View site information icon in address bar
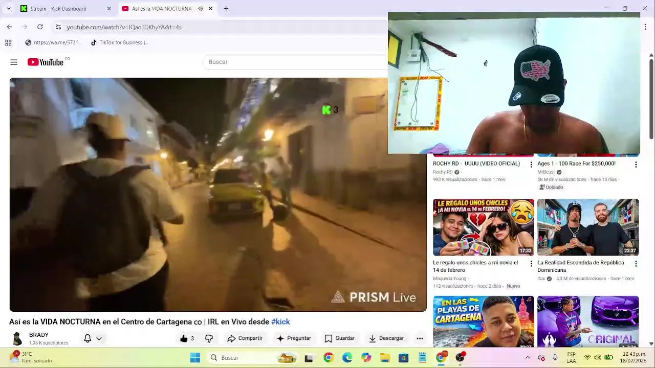The image size is (655, 368). click(x=58, y=27)
